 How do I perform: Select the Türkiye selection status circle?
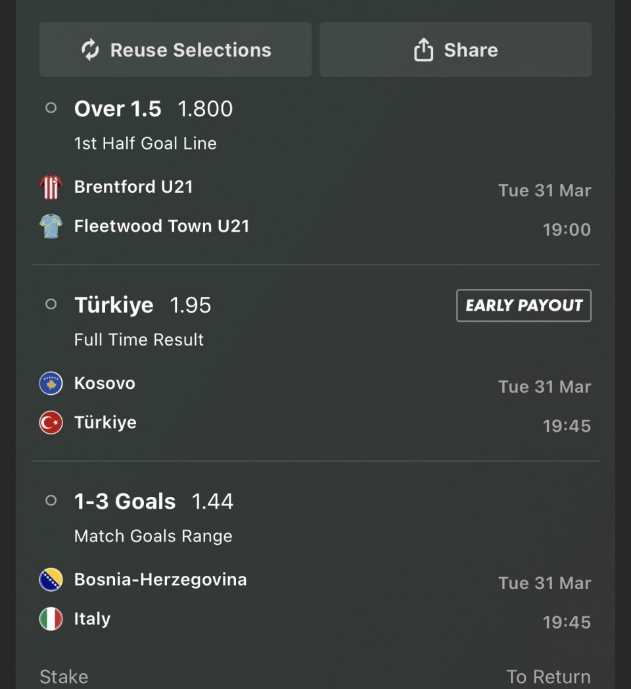tap(51, 305)
